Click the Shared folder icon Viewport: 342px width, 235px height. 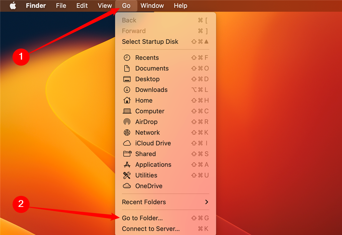point(127,154)
